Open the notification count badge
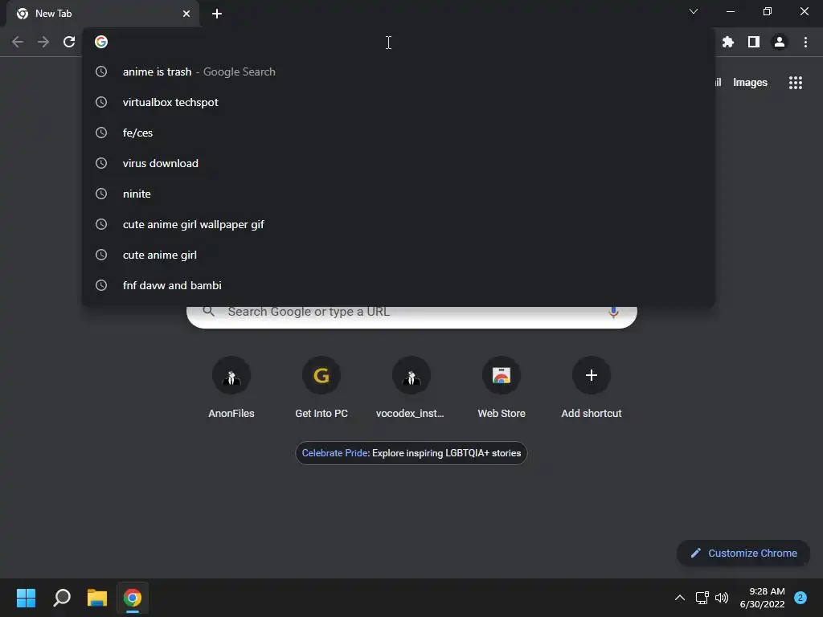Image resolution: width=823 pixels, height=617 pixels. [800, 598]
